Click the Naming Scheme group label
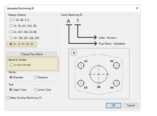157x116 pixels. pos(17,15)
